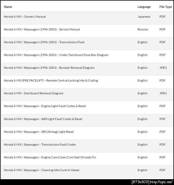This screenshot has width=174, height=185.
Task: Click Engine Cam Cover/Cam Seal Oil Leak Fix
Action: (x=50, y=157)
